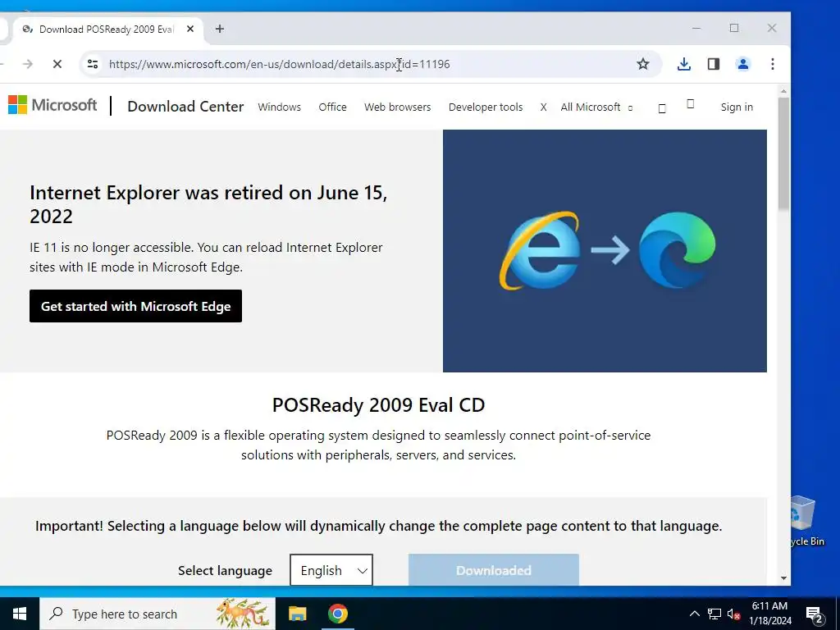This screenshot has height=630, width=840.
Task: Click the Internet Explorer to Edge banner image
Action: [605, 251]
